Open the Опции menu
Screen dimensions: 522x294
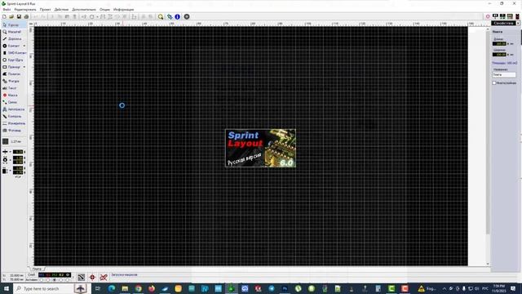pyautogui.click(x=104, y=10)
